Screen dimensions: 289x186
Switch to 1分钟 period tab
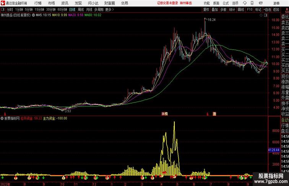coord(19,10)
